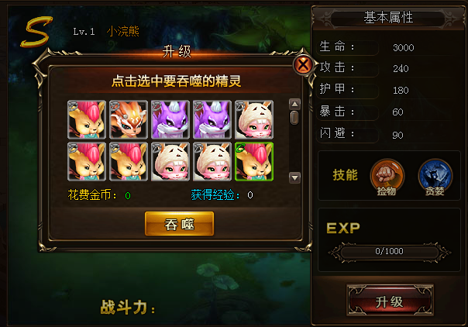Viewport: 468px width, 327px height.
Task: Select second purple fox sprite in top row
Action: point(212,119)
